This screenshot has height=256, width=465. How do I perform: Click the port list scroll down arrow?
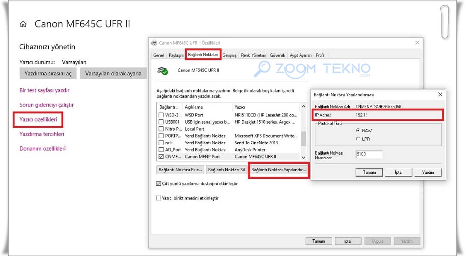303,158
